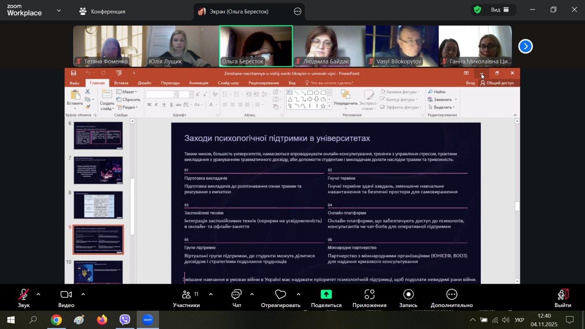Click the green encryption shield icon
The height and width of the screenshot is (329, 585).
[x=478, y=10]
